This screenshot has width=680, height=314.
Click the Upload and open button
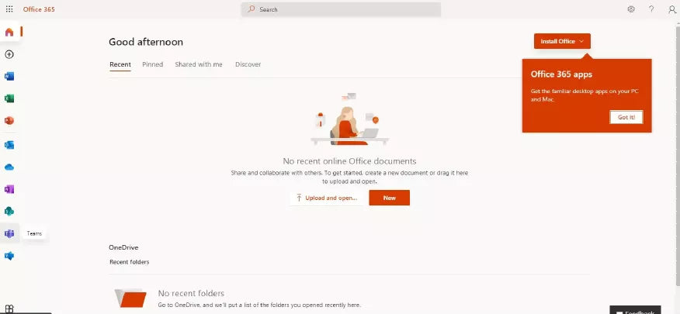327,198
